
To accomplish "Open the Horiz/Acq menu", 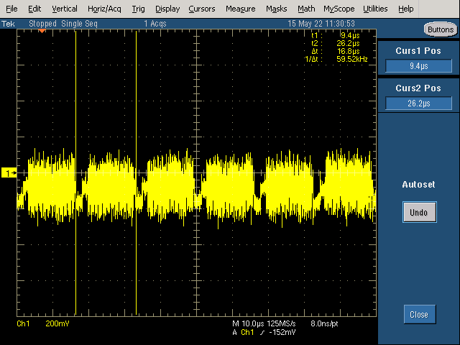I will [104, 9].
